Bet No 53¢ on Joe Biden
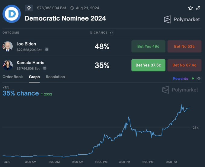This screenshot has height=167, width=205. click(x=184, y=46)
